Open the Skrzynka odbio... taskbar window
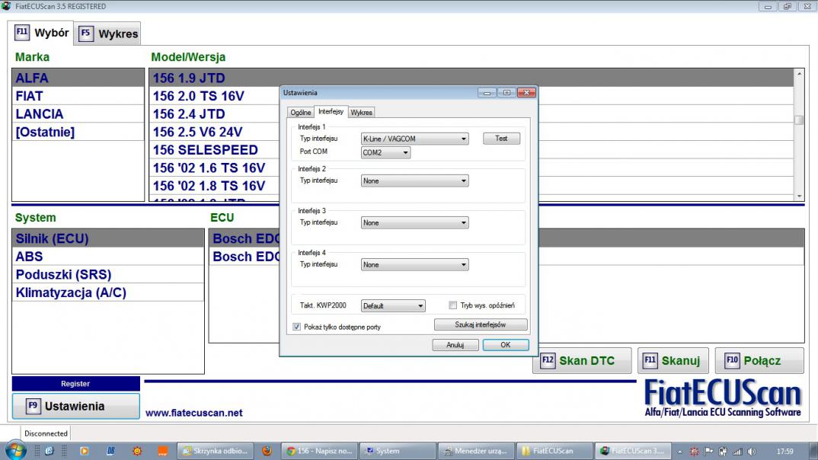 pos(215,451)
